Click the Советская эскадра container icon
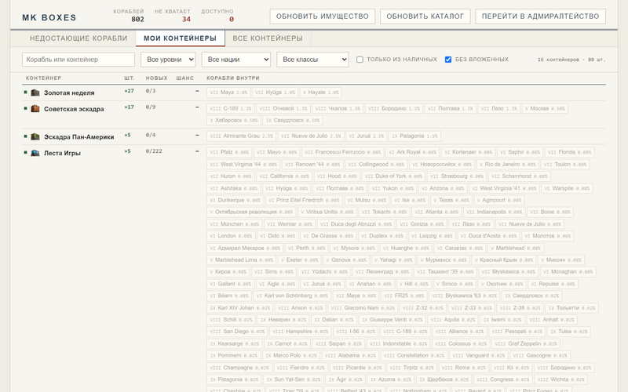The image size is (628, 392). pos(35,109)
